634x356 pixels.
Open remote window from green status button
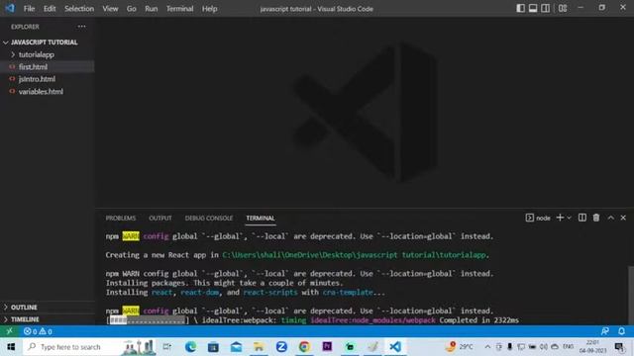pyautogui.click(x=9, y=331)
